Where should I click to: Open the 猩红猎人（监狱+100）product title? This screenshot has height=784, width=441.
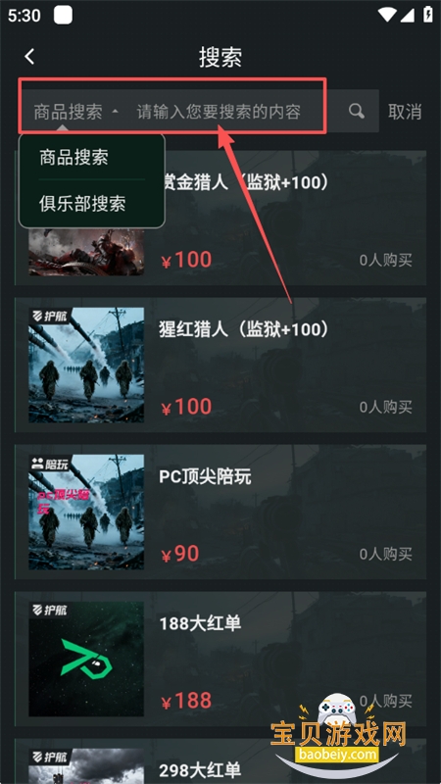click(x=243, y=329)
